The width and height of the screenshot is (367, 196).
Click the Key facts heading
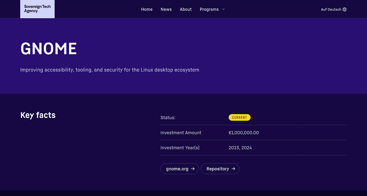[x=38, y=115]
